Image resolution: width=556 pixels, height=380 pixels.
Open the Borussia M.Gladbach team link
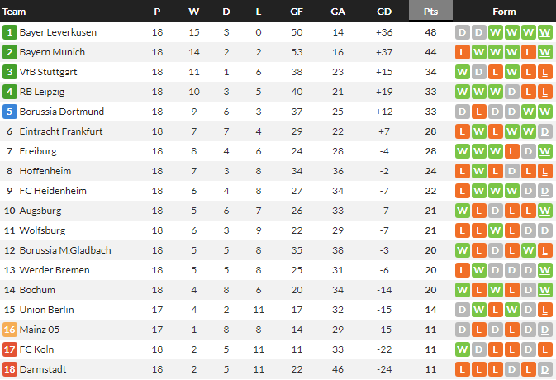pos(65,250)
